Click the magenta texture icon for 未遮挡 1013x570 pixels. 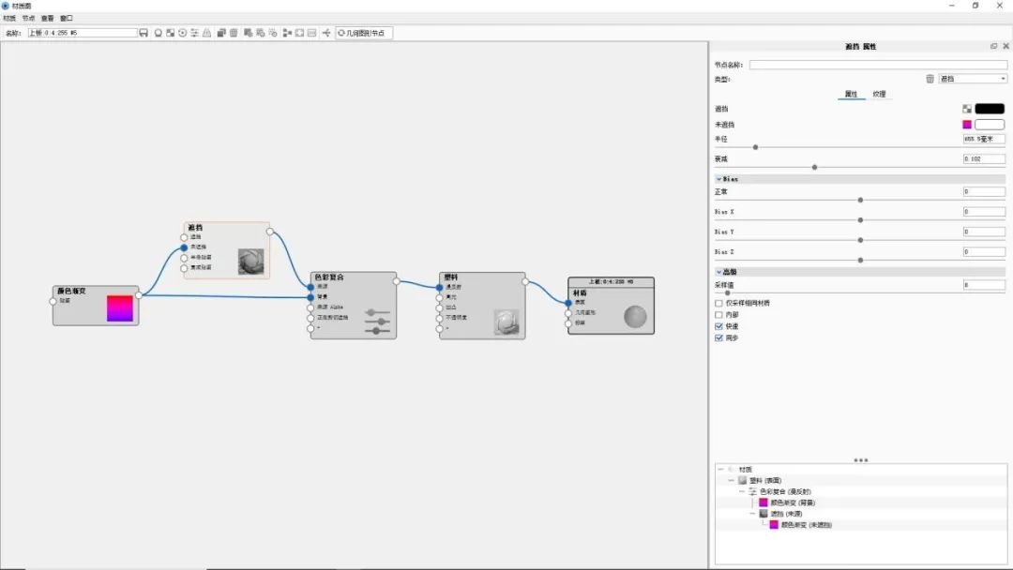click(x=966, y=125)
